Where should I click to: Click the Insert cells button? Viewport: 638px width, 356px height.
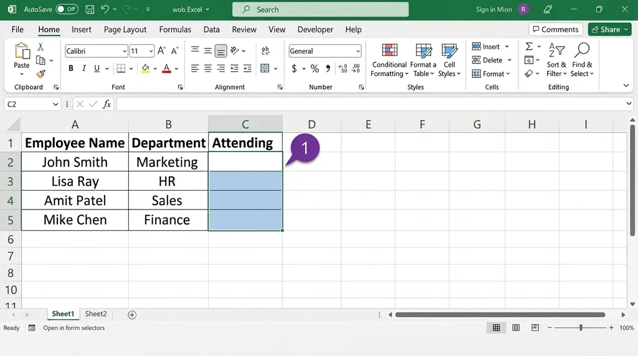tap(490, 46)
